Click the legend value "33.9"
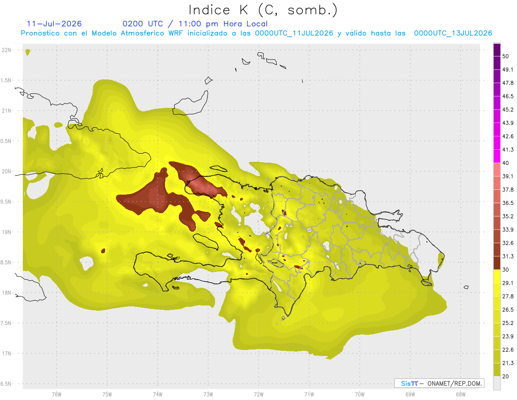The height and width of the screenshot is (400, 517). coord(508,230)
